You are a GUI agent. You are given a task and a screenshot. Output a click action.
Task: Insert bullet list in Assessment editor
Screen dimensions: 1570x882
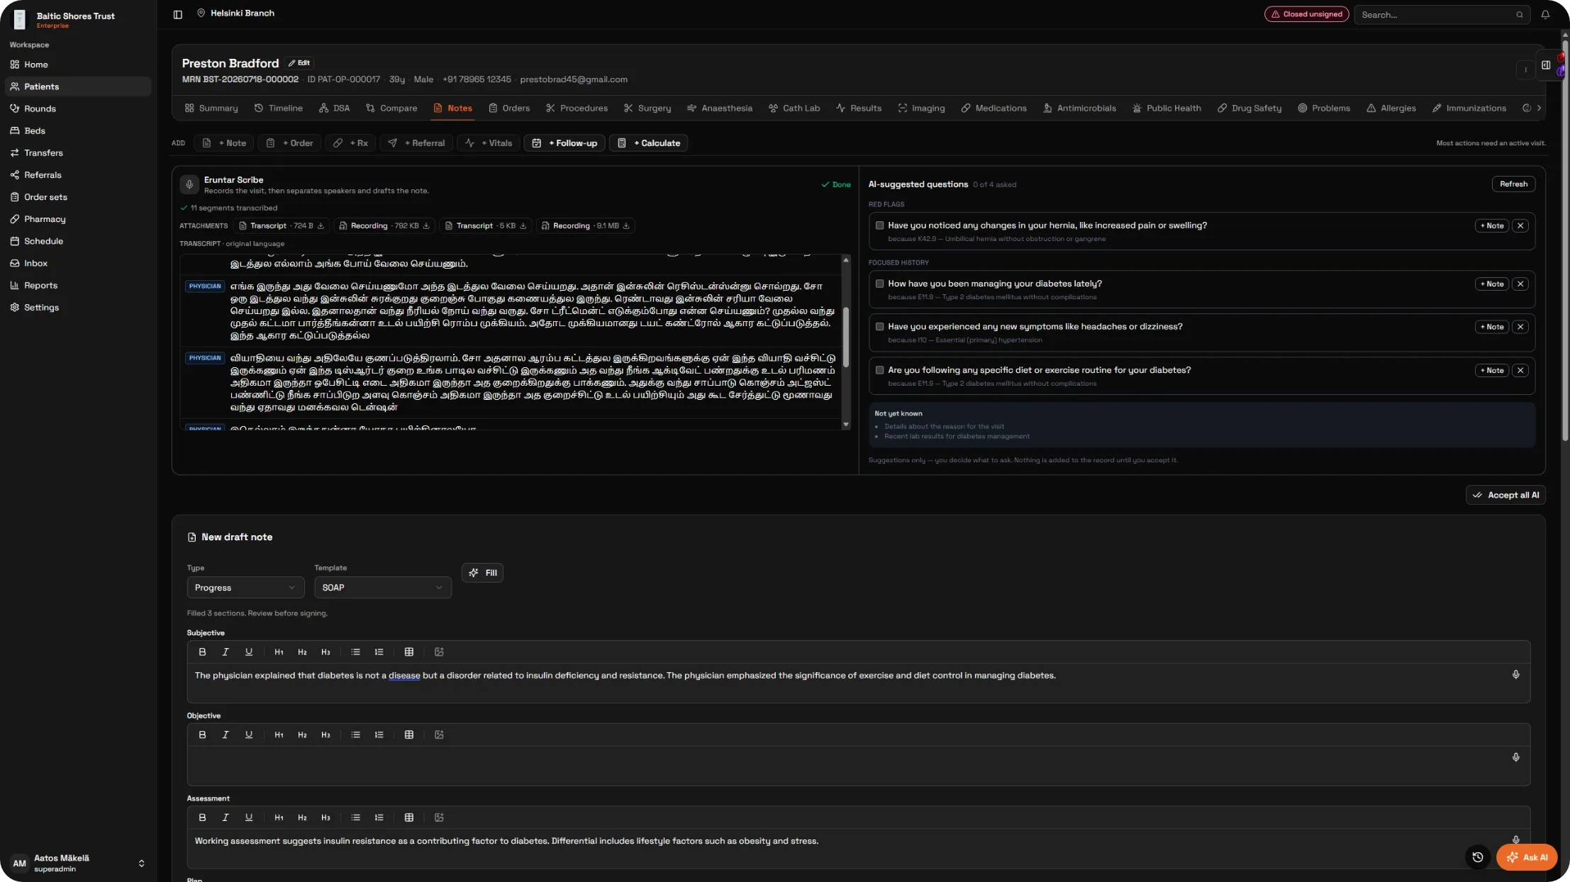click(356, 817)
